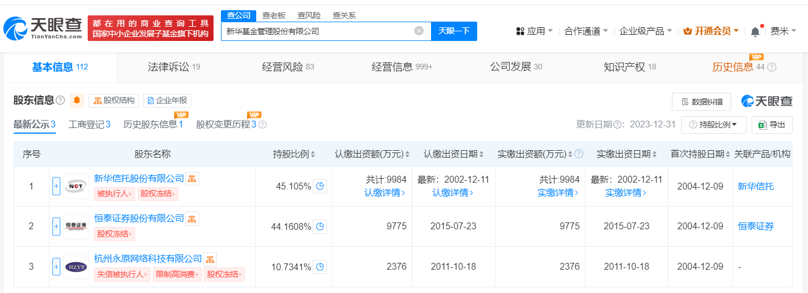Expand row 1 新华信托 with plus button
The height and width of the screenshot is (293, 808).
click(x=56, y=186)
